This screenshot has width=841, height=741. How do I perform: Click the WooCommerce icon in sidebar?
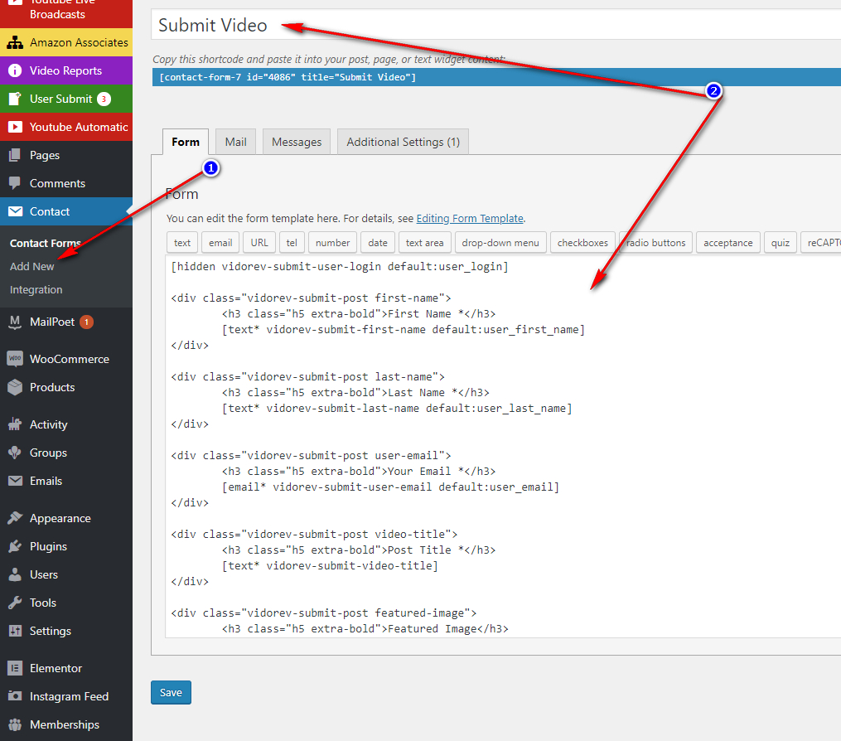[x=15, y=359]
